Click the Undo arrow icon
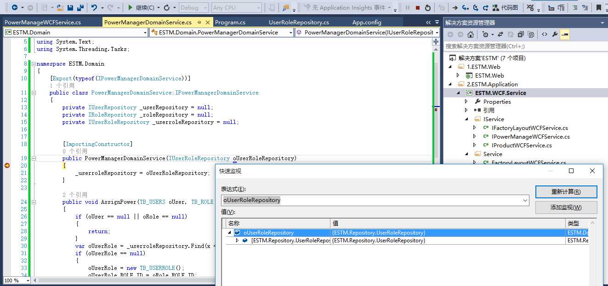The width and height of the screenshot is (608, 286). pos(95,7)
